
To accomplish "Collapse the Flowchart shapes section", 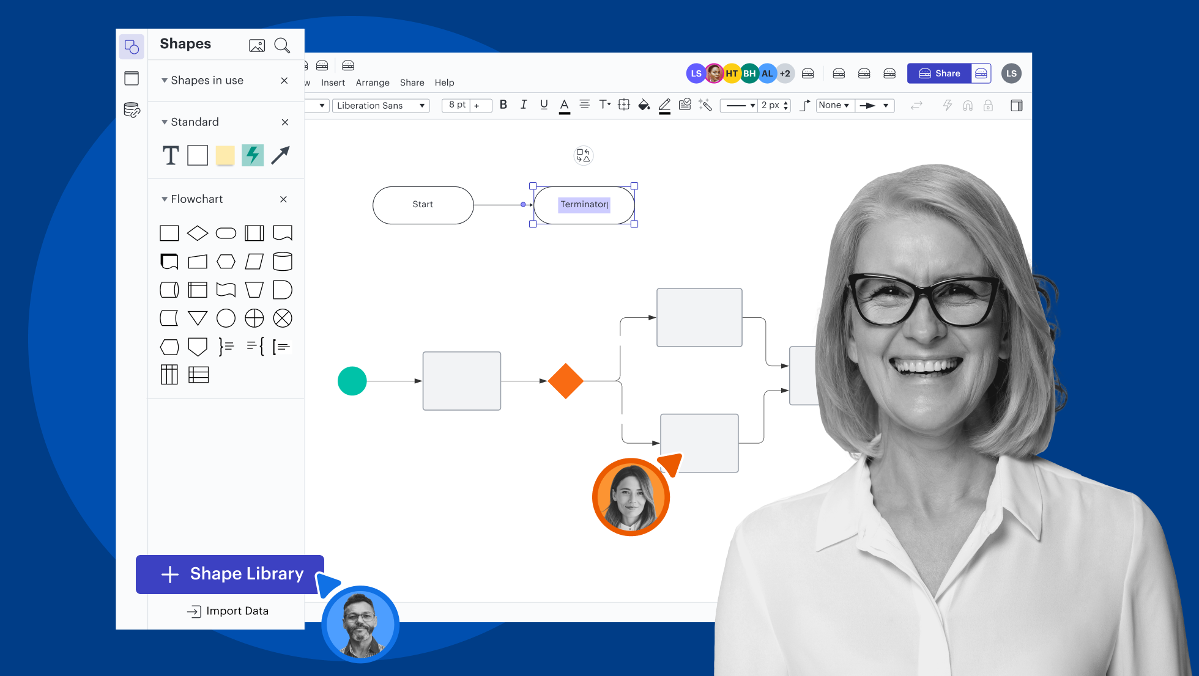I will pyautogui.click(x=165, y=199).
